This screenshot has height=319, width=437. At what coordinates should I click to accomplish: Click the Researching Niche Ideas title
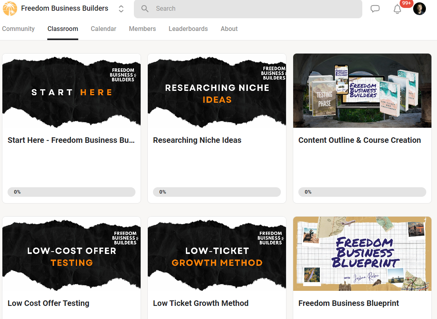[197, 140]
